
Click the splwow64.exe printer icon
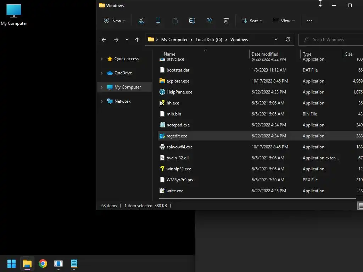coord(162,147)
